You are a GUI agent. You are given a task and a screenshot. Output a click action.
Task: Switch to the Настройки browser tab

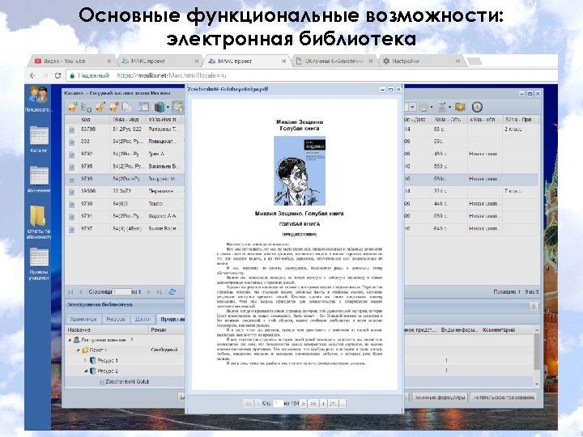tap(421, 61)
